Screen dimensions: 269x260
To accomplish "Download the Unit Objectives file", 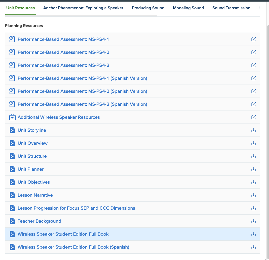I will 253,182.
